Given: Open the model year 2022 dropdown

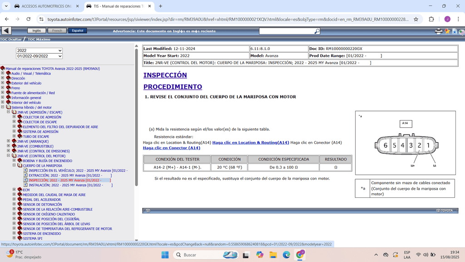Looking at the screenshot, I should click(39, 50).
